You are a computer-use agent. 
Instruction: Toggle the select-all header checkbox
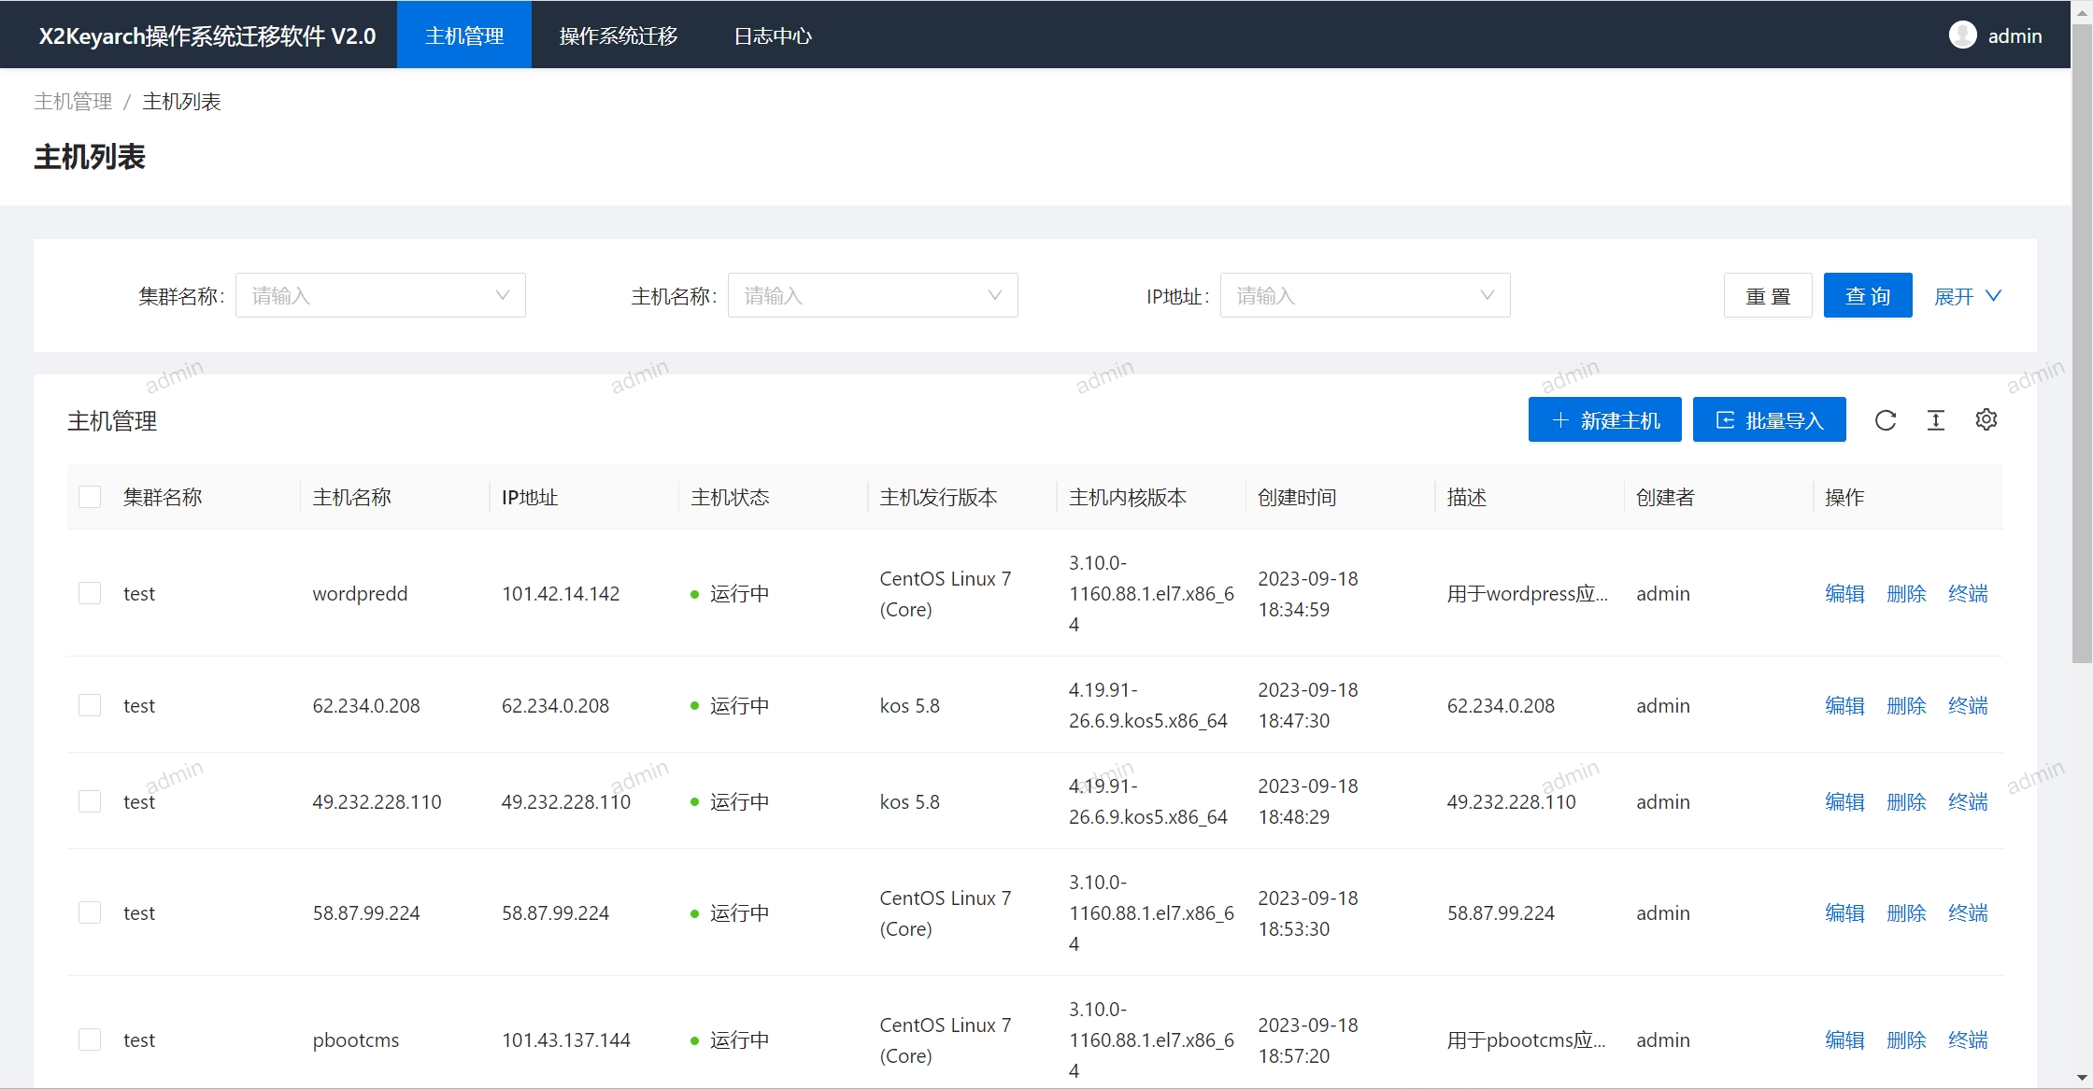pyautogui.click(x=90, y=497)
